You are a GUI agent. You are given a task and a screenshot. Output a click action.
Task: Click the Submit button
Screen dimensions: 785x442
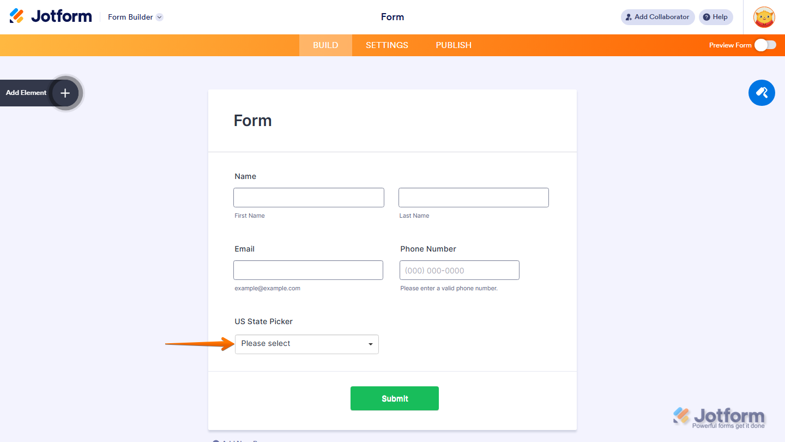(x=394, y=398)
